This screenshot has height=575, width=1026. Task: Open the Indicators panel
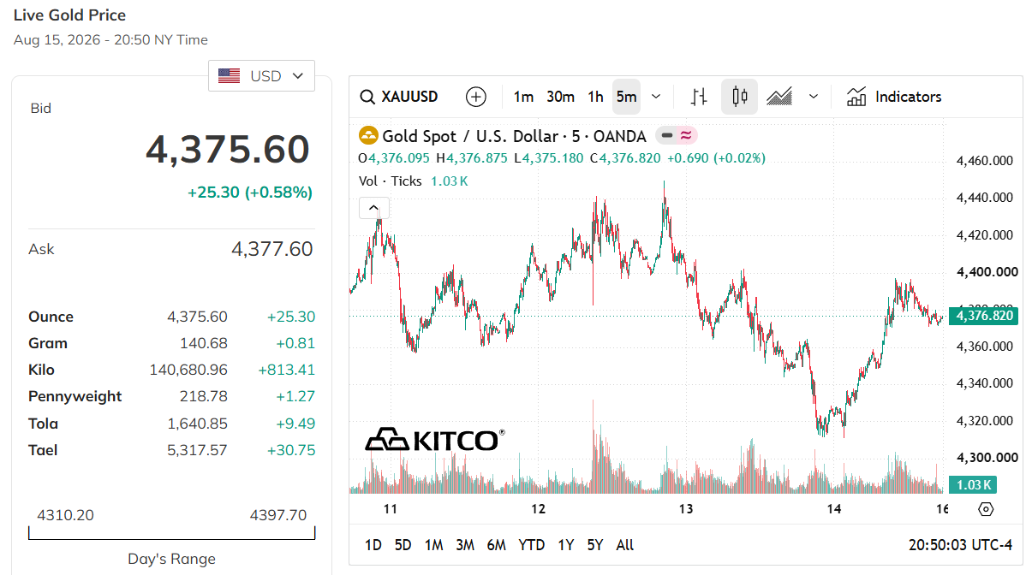pos(894,97)
